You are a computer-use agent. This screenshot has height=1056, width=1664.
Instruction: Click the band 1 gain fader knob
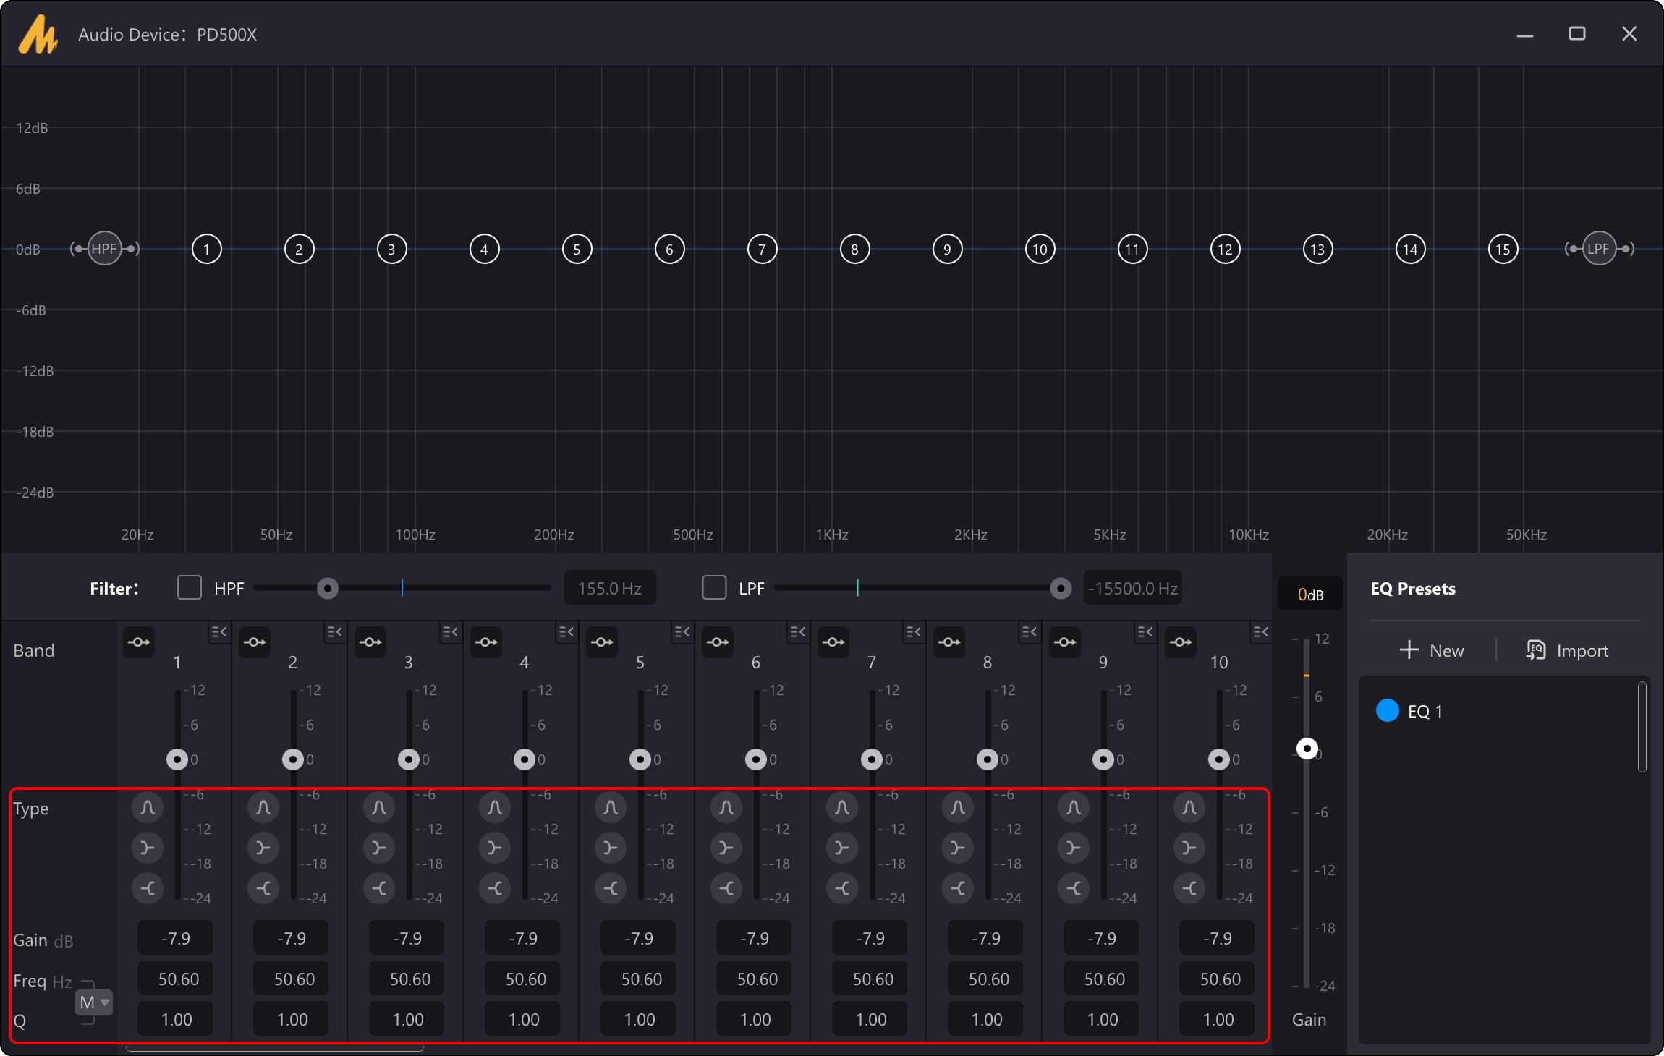click(177, 759)
